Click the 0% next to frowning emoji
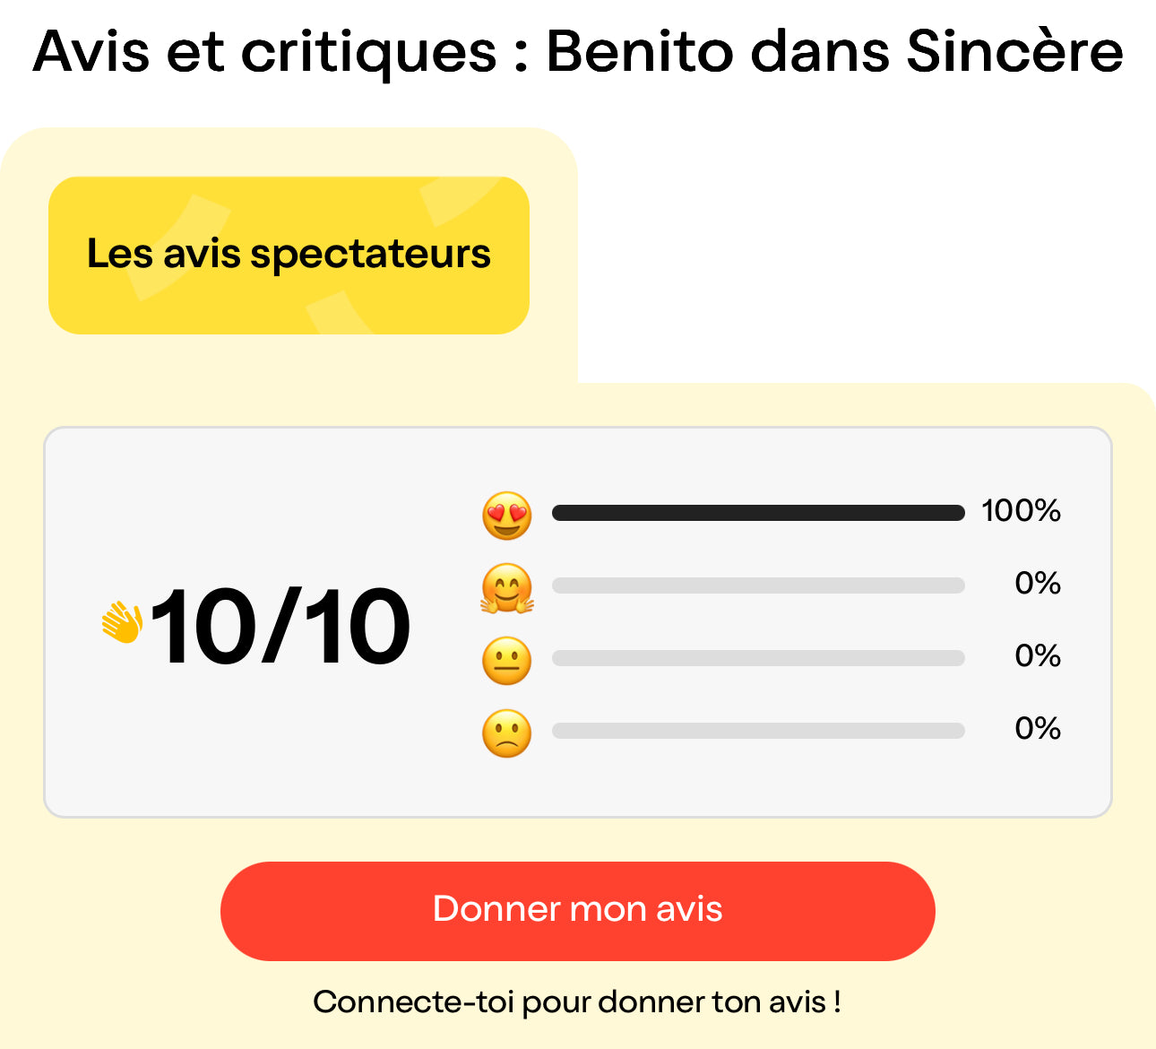 [1038, 729]
